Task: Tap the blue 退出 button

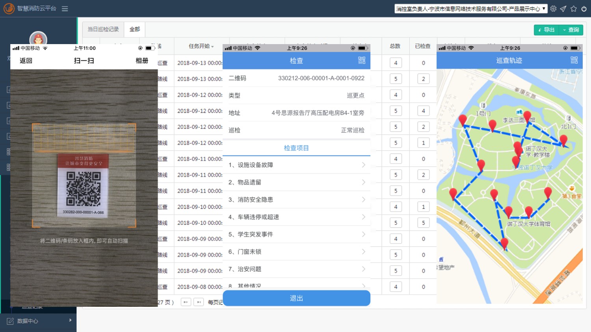Action: point(296,298)
